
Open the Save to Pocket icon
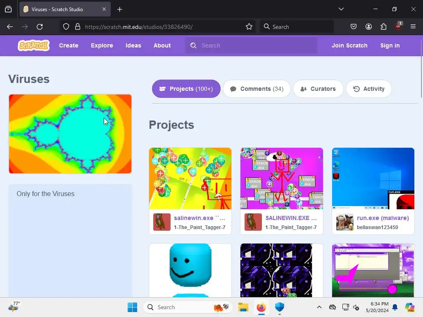pos(354,27)
